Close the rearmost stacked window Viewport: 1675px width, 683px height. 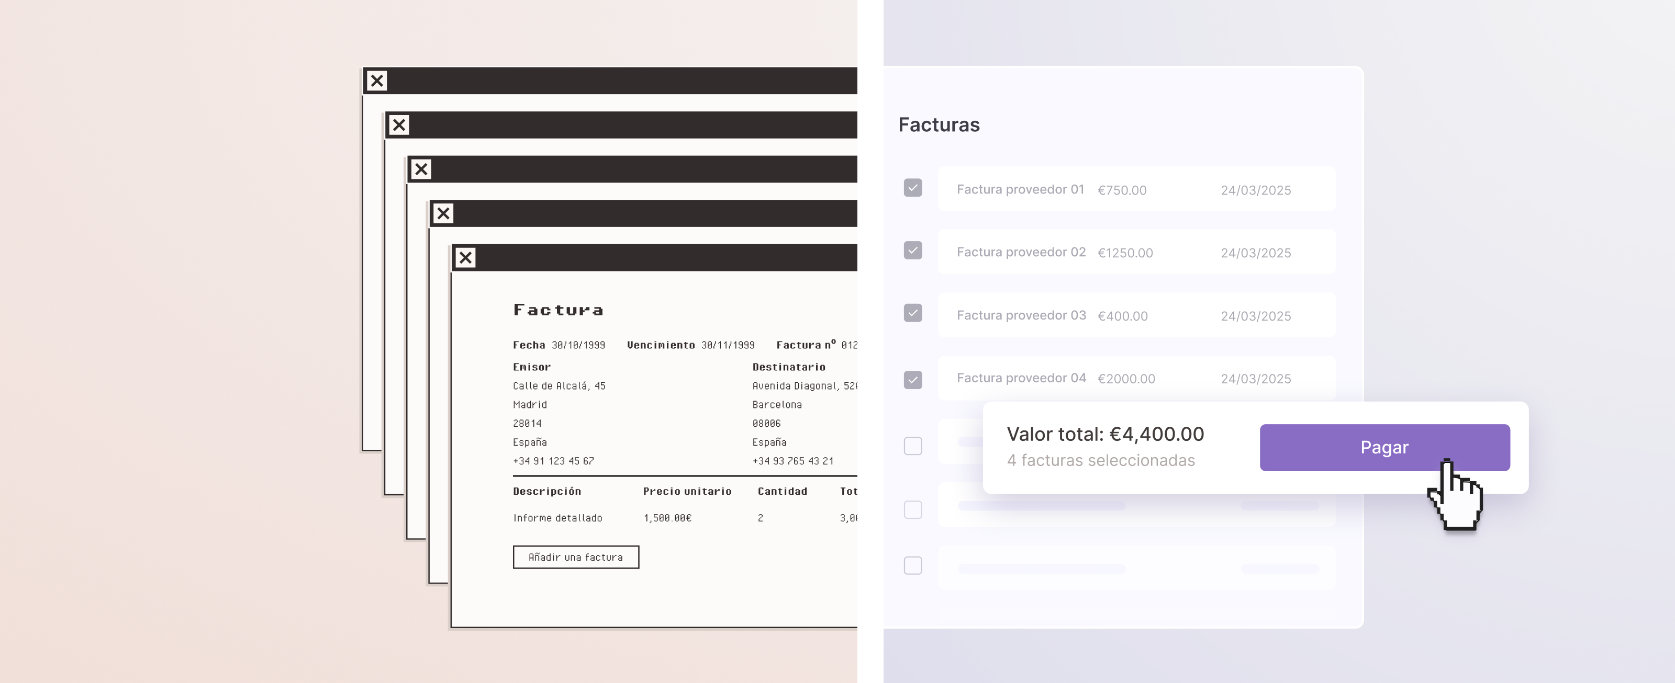coord(376,81)
